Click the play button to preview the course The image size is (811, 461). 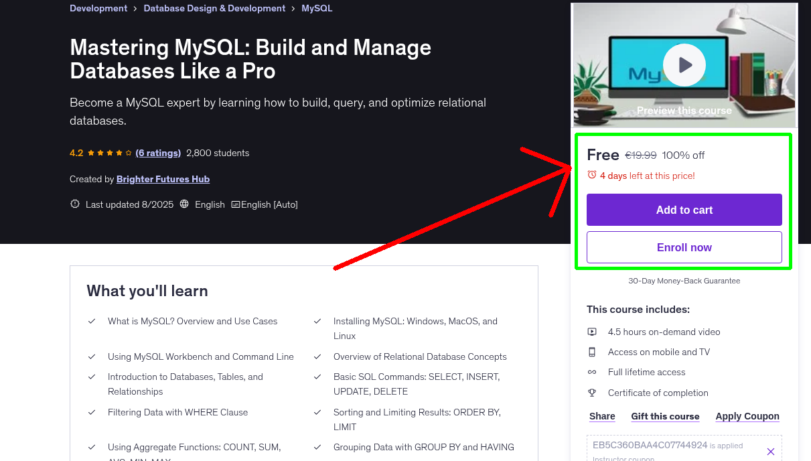tap(684, 64)
